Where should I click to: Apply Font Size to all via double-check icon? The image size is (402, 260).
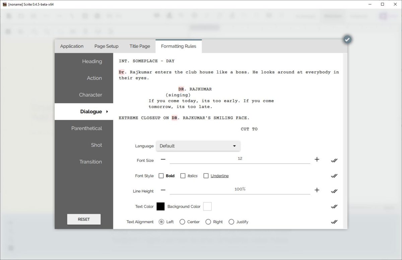click(x=334, y=160)
